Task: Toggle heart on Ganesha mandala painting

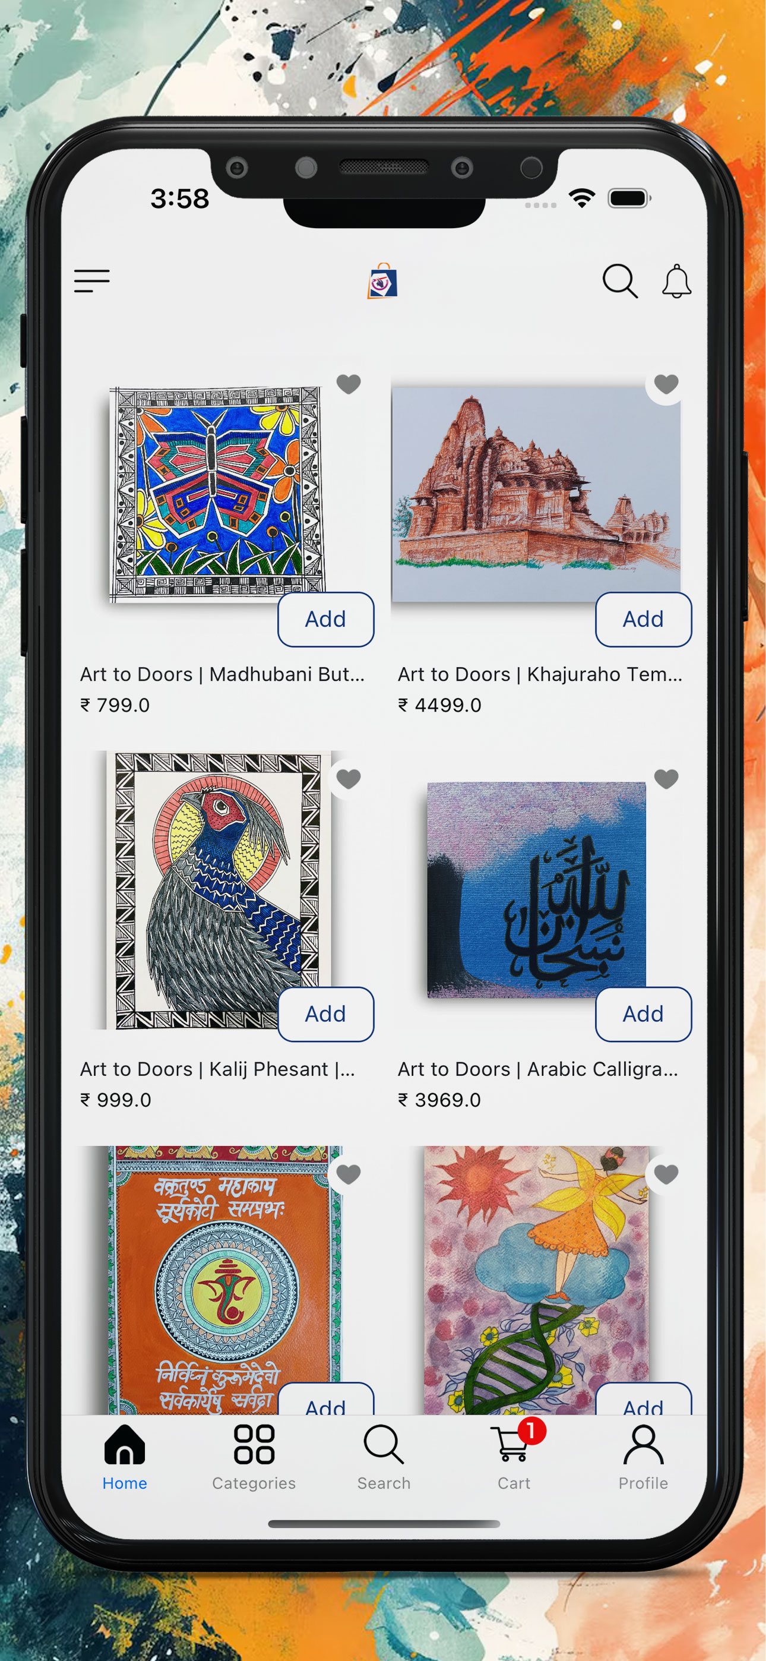Action: point(349,1174)
